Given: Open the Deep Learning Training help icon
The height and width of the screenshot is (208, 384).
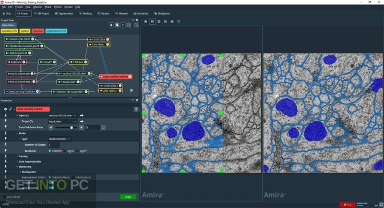Looking at the screenshot, I should tap(135, 109).
